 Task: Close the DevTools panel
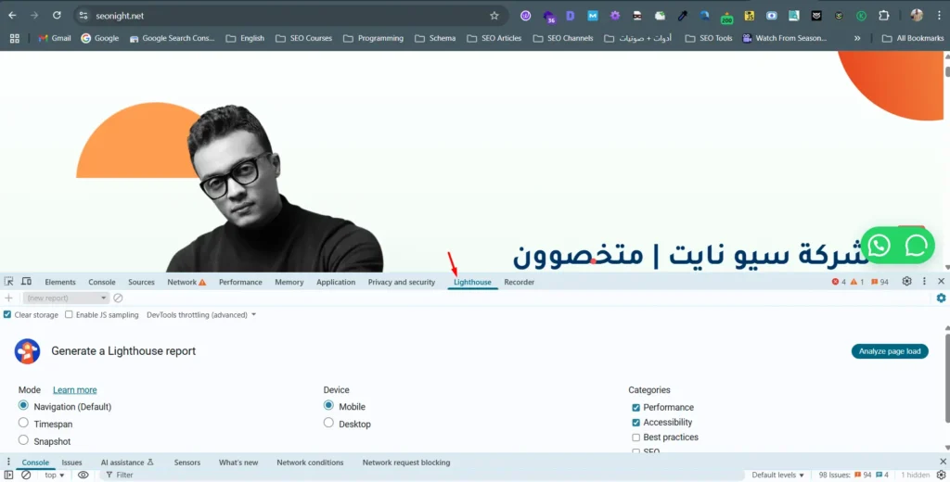click(941, 281)
